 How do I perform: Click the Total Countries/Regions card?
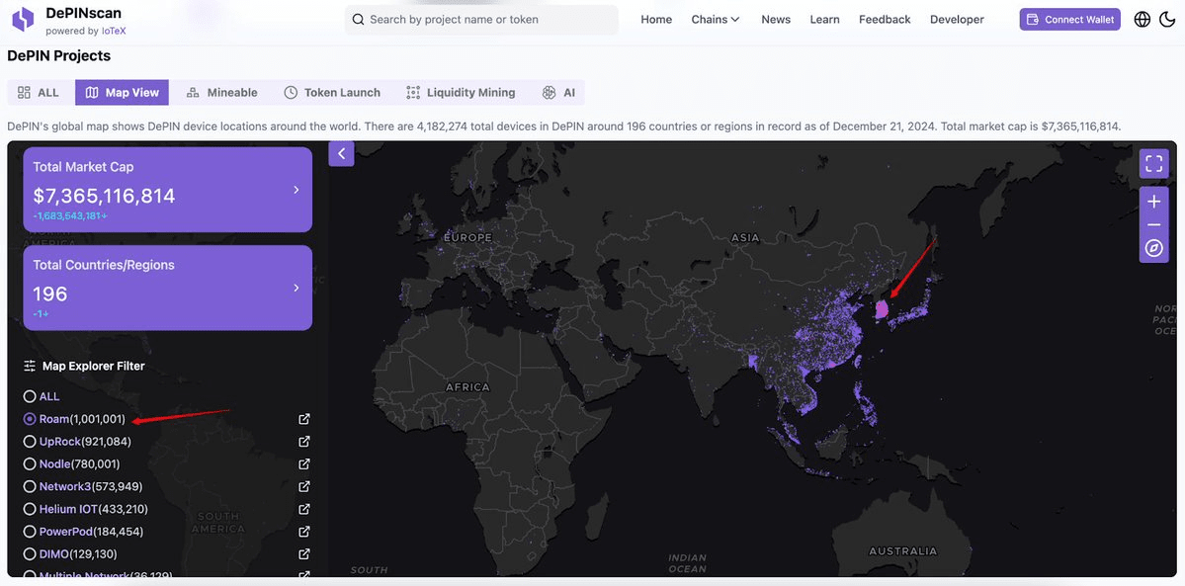tap(168, 289)
